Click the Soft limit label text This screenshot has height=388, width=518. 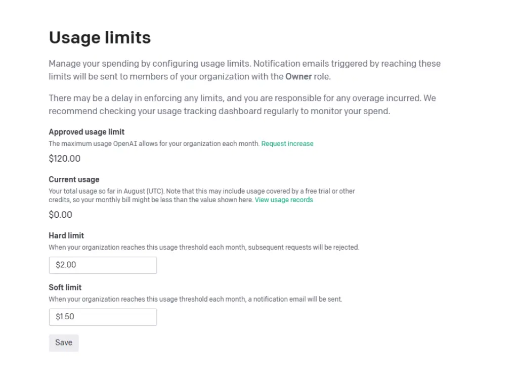[65, 287]
